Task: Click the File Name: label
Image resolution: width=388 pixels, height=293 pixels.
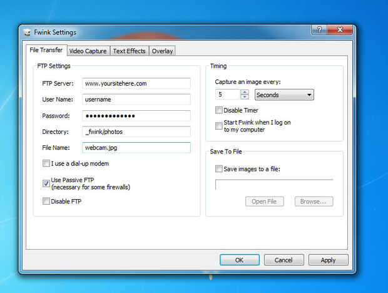Action: tap(56, 148)
